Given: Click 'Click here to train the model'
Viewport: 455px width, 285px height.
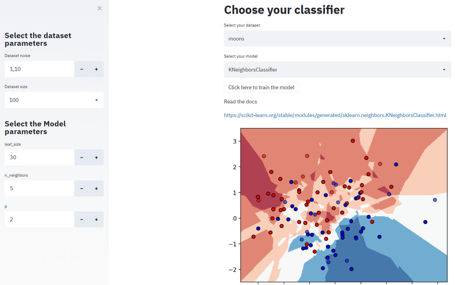Looking at the screenshot, I should coord(261,87).
